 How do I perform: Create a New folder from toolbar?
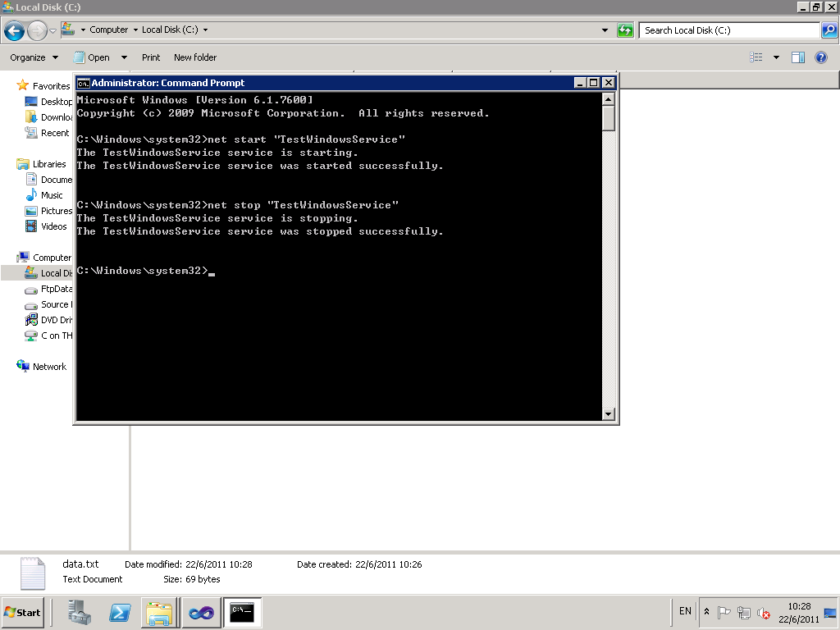click(x=195, y=57)
